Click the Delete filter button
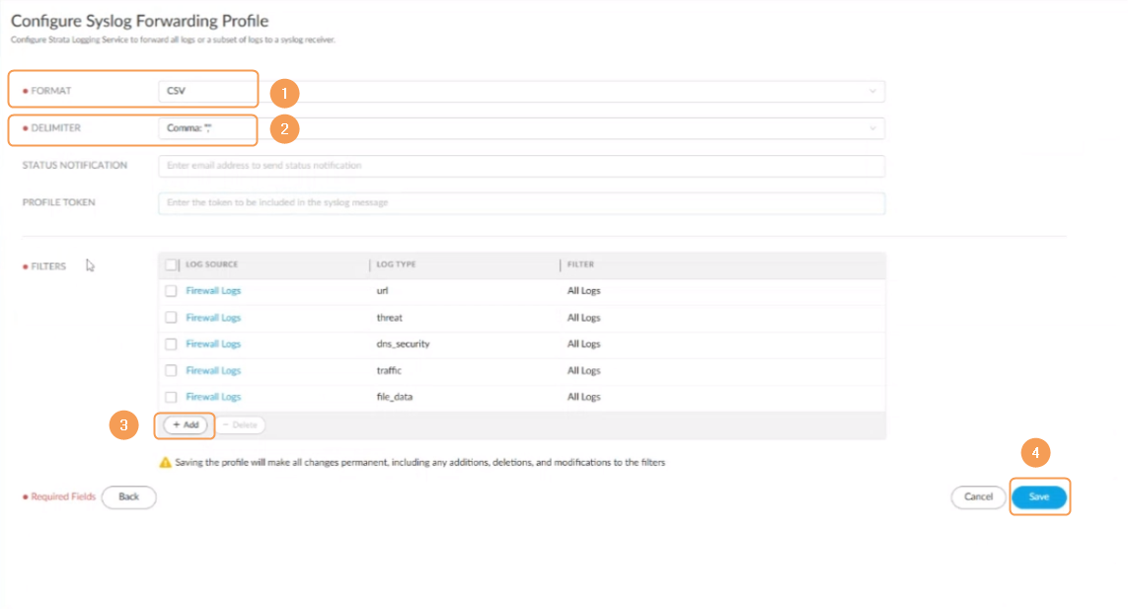The height and width of the screenshot is (609, 1128). coord(239,424)
